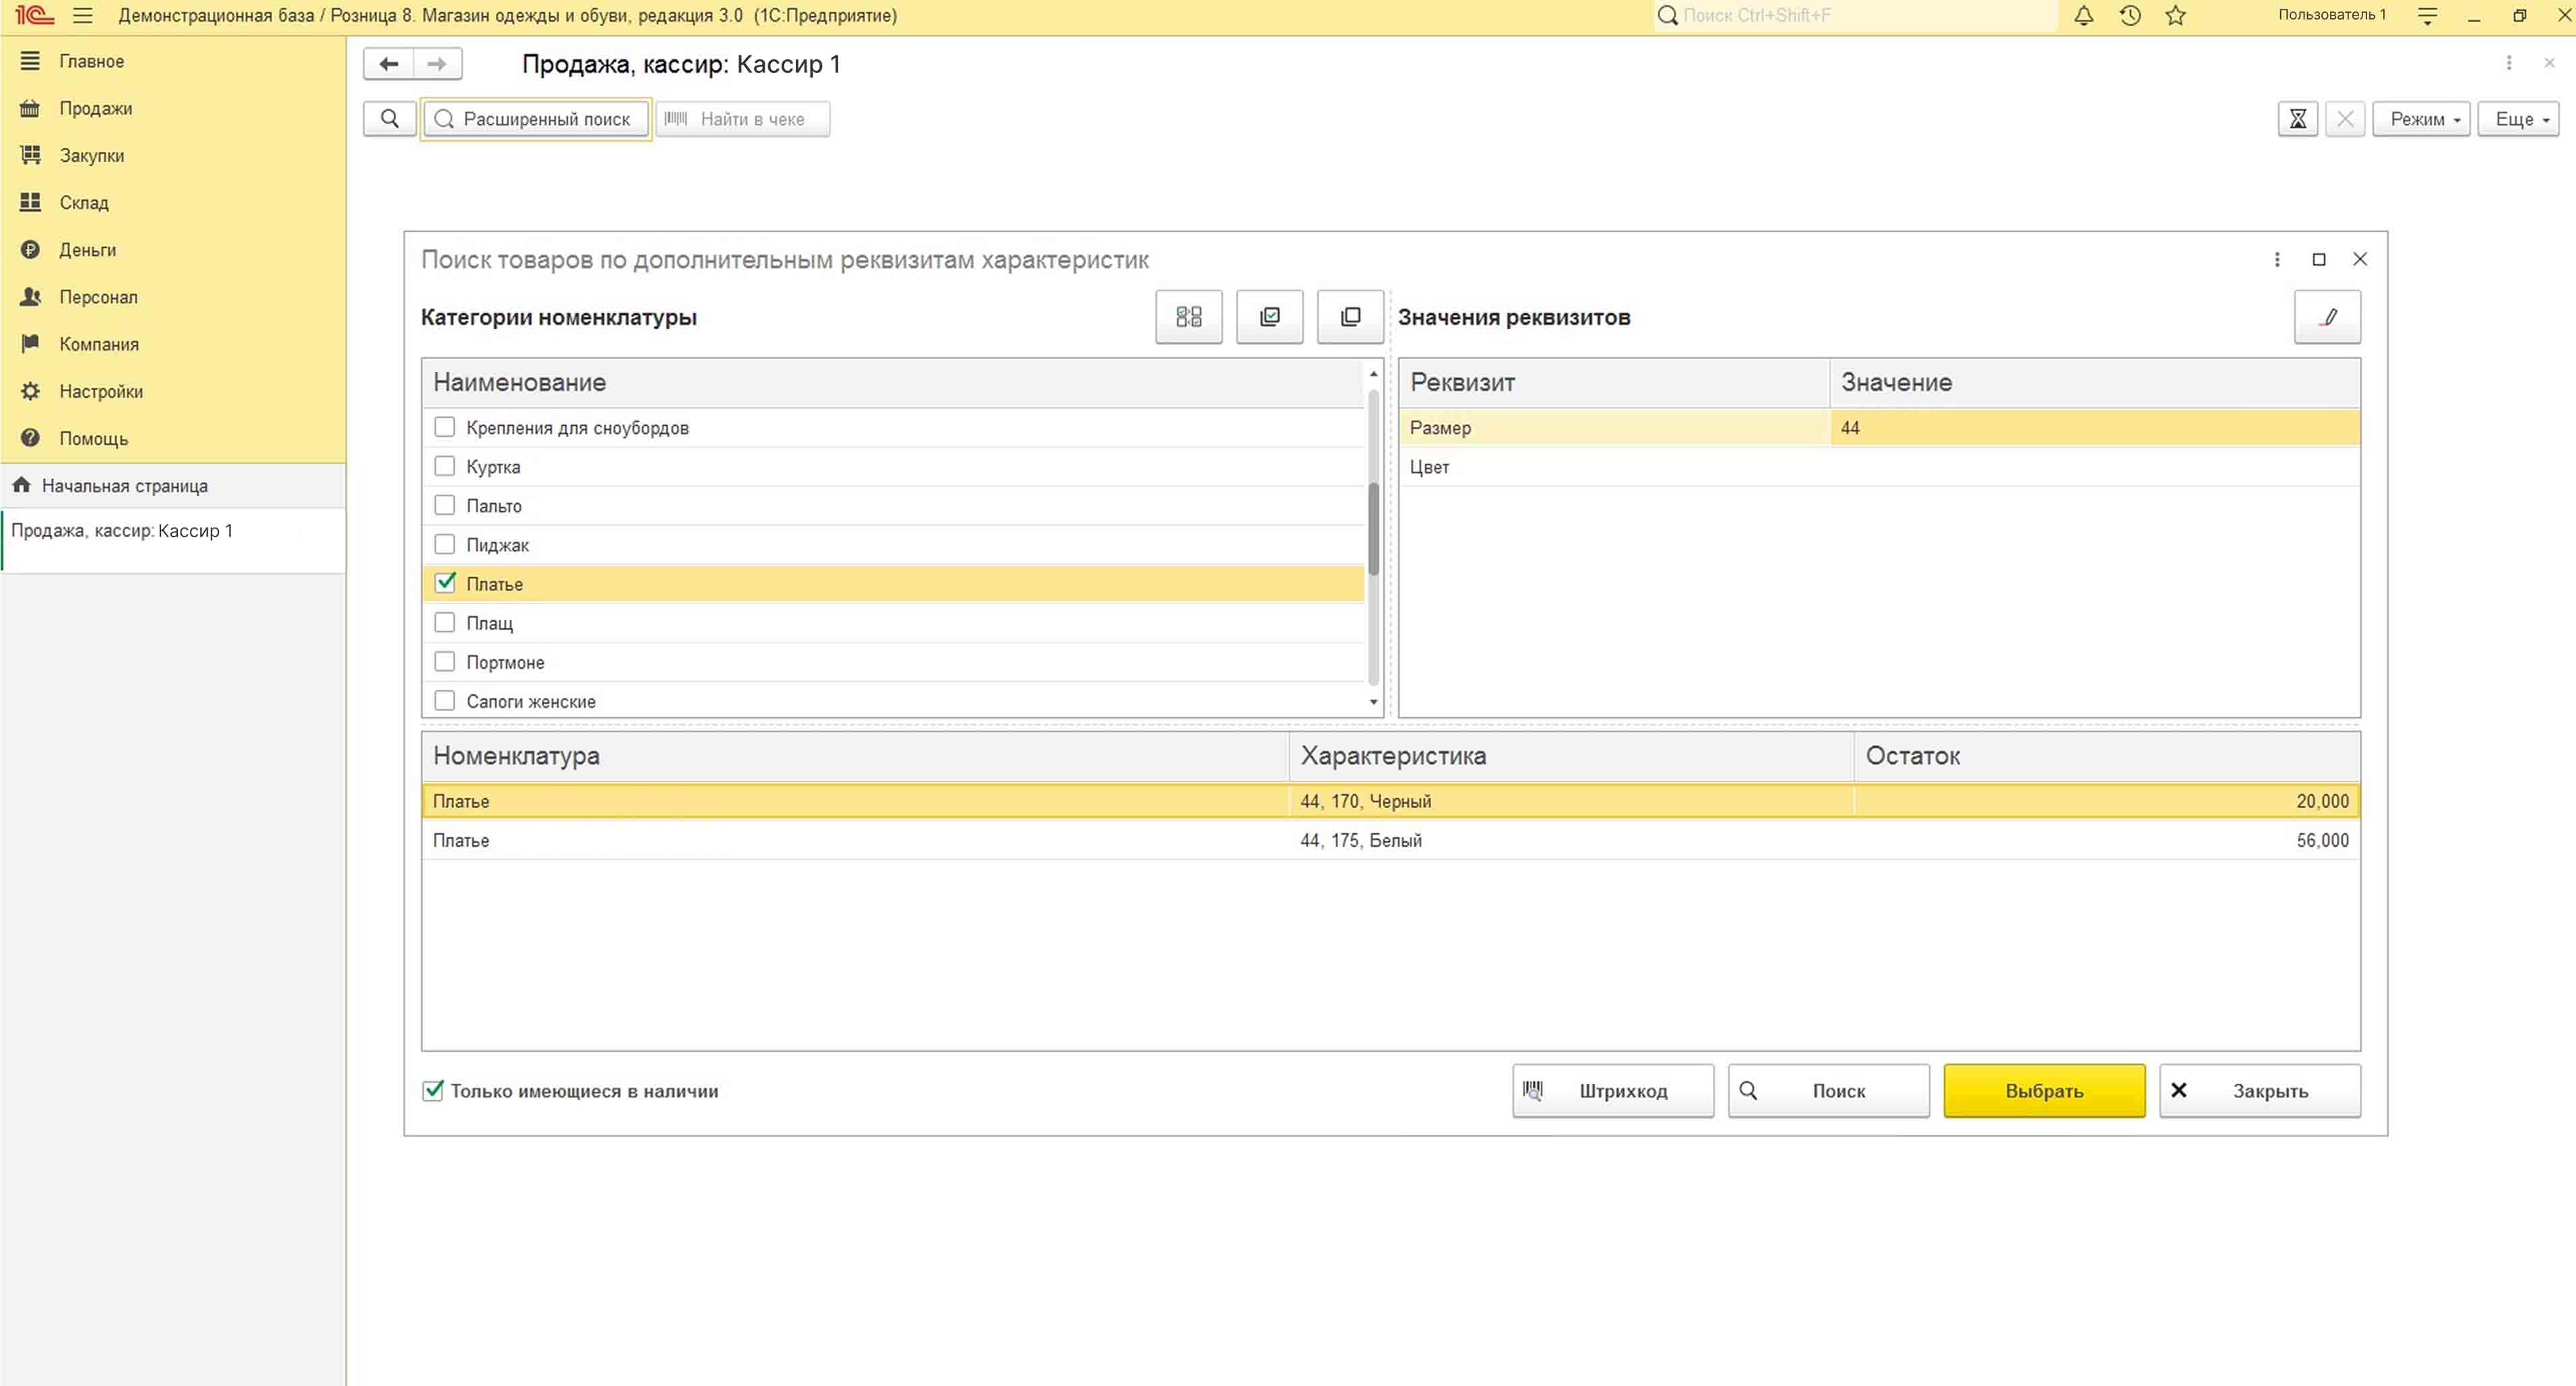2576x1386 pixels.
Task: Select row Платье 44, 175, Белый
Action: (1390, 839)
